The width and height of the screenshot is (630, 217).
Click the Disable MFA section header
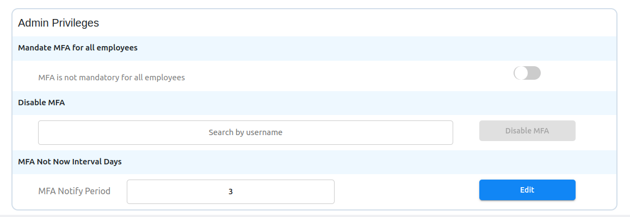(41, 103)
